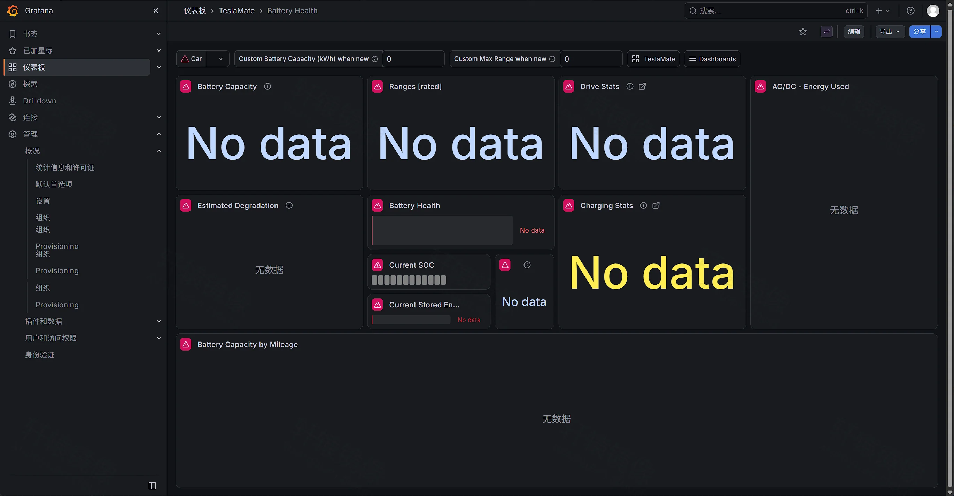Go to TeslaMate breadcrumb folder

point(236,11)
